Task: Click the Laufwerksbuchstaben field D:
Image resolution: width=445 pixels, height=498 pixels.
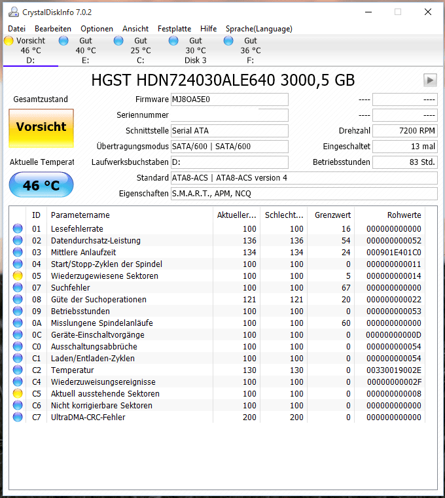Action: (230, 162)
